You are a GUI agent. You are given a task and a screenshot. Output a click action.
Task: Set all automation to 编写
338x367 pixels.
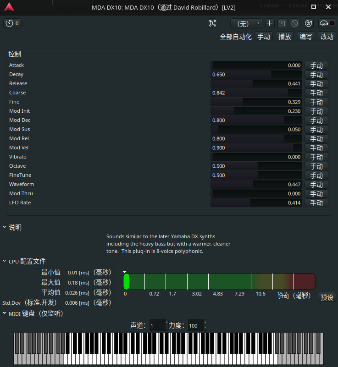click(306, 37)
